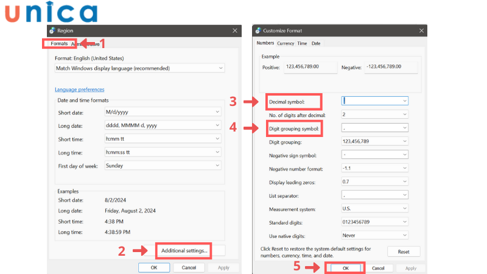The image size is (487, 274).
Task: Confirm with OK in Customize Format
Action: pyautogui.click(x=345, y=268)
